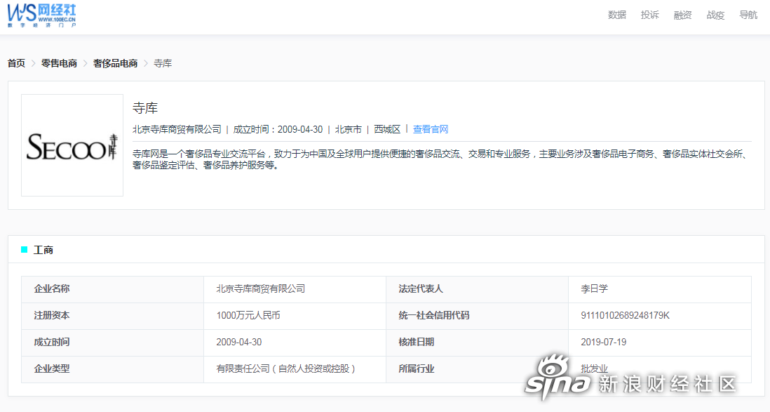Image resolution: width=770 pixels, height=412 pixels.
Task: Click the 注册资本 label cell
Action: (112, 316)
